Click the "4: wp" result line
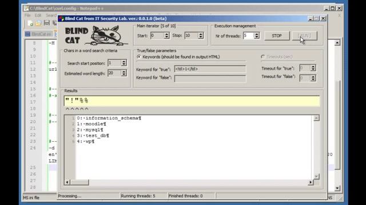Viewport: 366px width, 205px height. click(x=86, y=141)
